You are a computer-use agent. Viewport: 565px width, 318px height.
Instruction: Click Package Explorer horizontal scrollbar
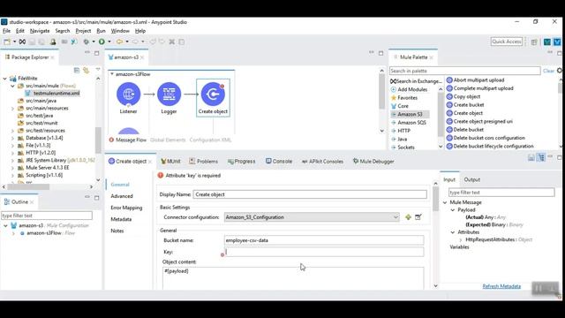point(28,186)
